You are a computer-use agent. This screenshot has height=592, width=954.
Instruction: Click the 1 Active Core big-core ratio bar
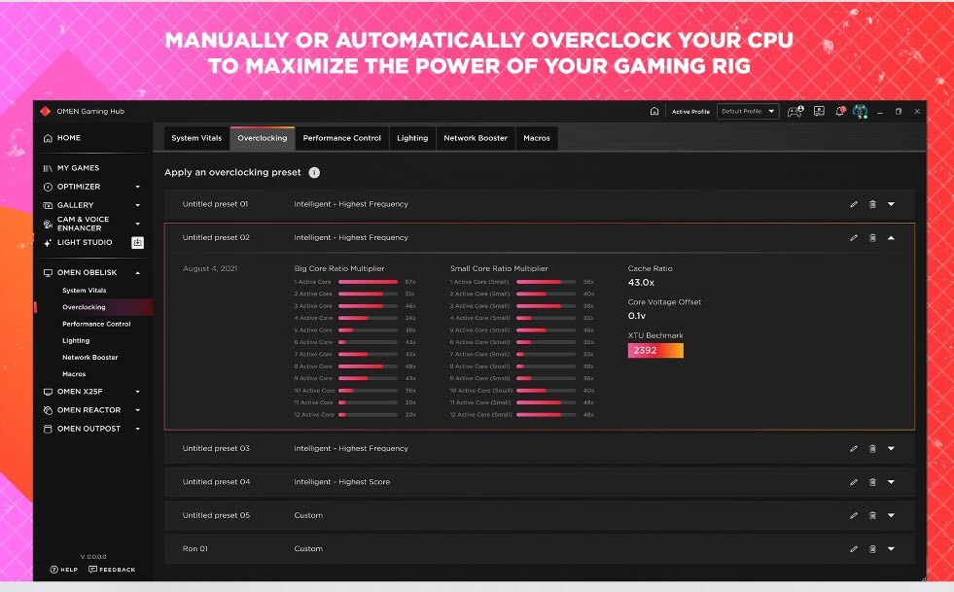[x=369, y=282]
